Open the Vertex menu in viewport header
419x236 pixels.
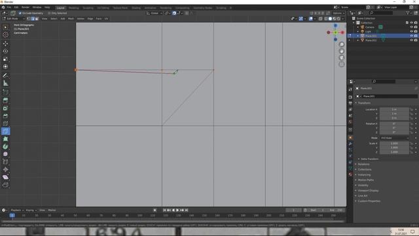pos(81,19)
